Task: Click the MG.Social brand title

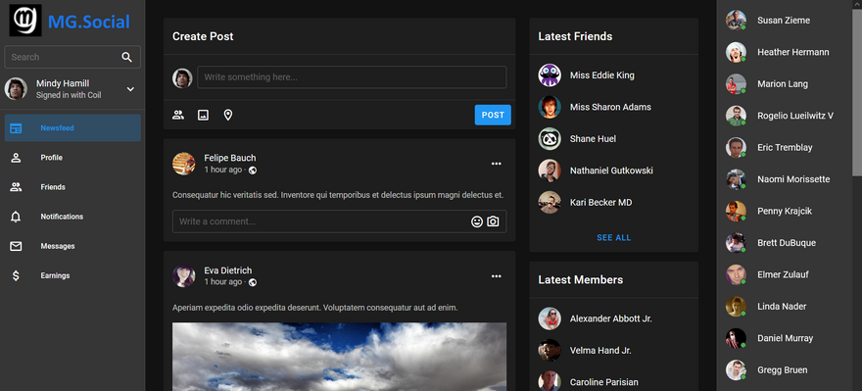Action: point(89,22)
